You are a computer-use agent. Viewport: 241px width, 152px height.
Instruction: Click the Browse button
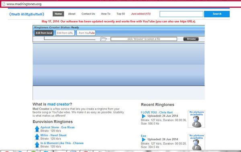coord(191,39)
